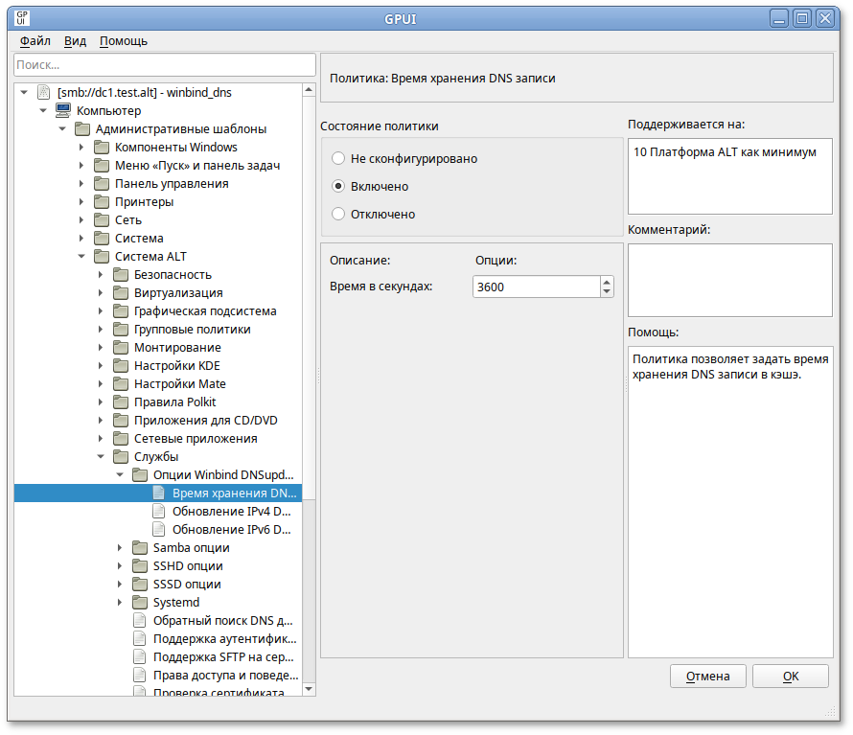Viewport: 853px width, 735px height.
Task: Expand the SSSD опции tree node
Action: pyautogui.click(x=120, y=585)
